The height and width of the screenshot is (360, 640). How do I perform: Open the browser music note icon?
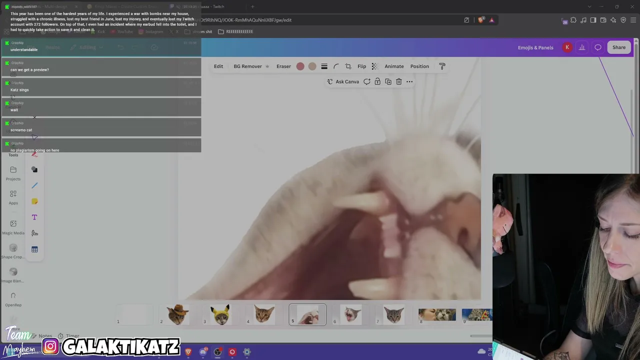(583, 20)
